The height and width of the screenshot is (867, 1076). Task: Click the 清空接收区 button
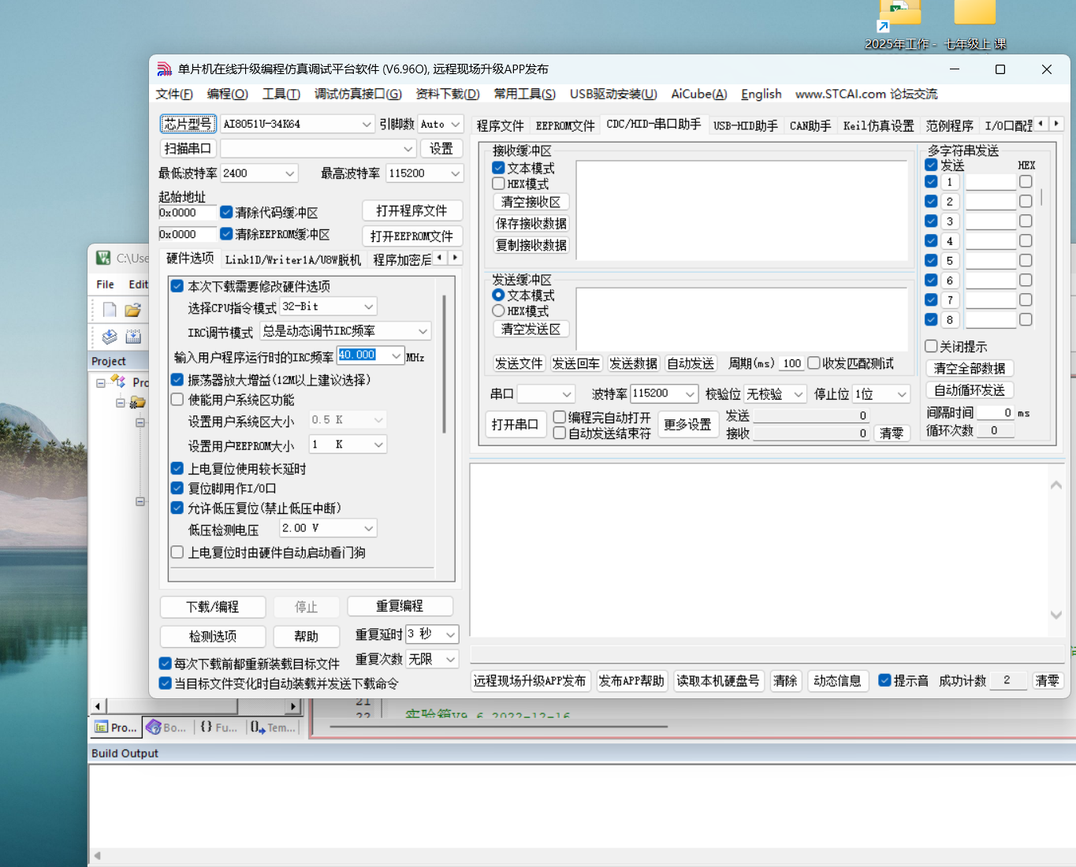531,202
